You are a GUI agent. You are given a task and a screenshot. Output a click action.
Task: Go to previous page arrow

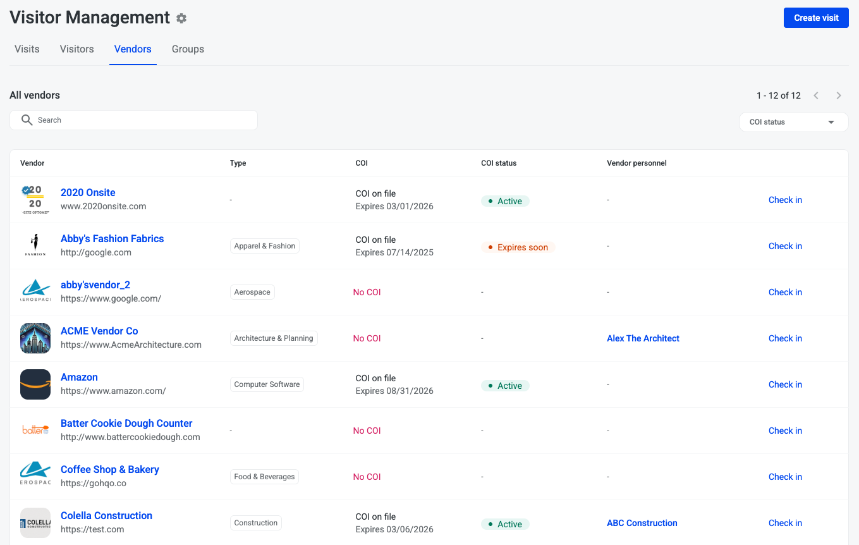pyautogui.click(x=816, y=95)
